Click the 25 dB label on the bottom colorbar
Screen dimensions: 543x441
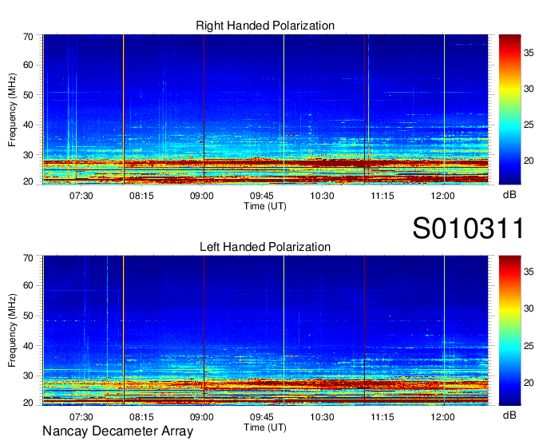pyautogui.click(x=529, y=346)
